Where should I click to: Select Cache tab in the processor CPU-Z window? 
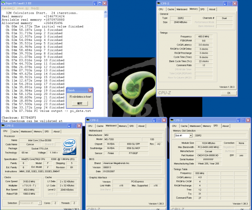(x=15, y=132)
